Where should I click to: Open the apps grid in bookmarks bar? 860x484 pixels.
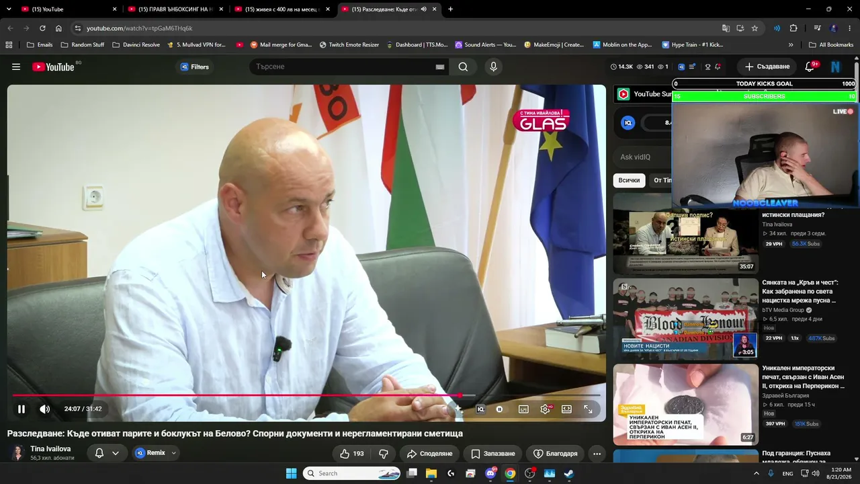[9, 45]
